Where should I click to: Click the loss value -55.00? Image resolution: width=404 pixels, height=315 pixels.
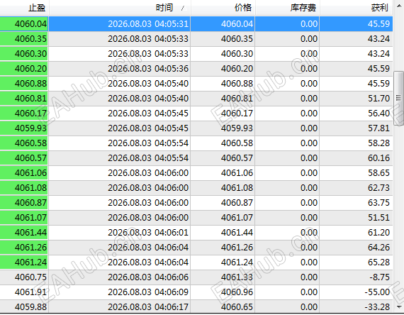tap(377, 292)
